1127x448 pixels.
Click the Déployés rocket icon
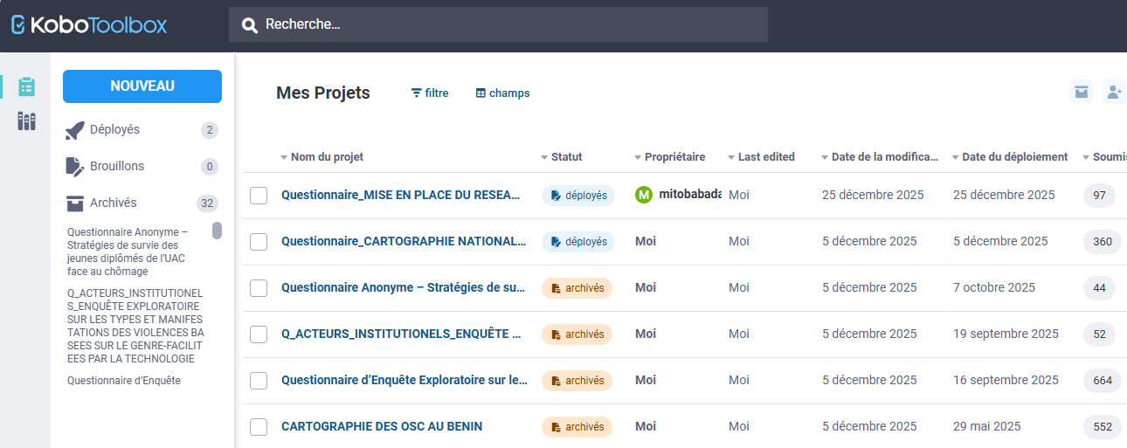(75, 130)
